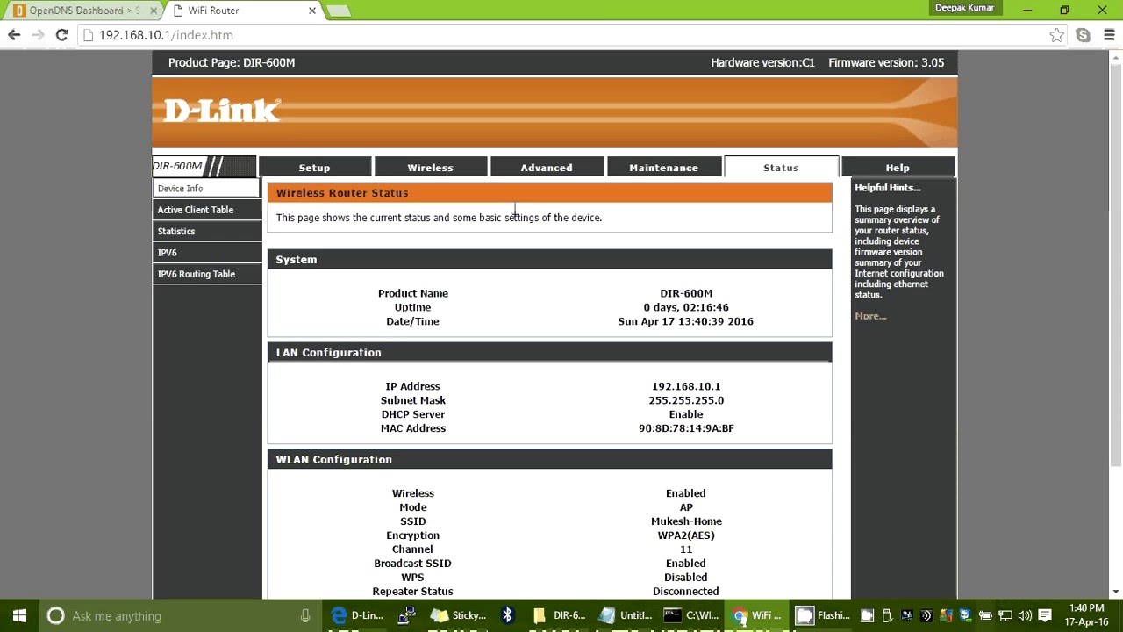Click the MAC address 90:8D:78:14:9A:BF
This screenshot has width=1123, height=632.
(x=686, y=428)
